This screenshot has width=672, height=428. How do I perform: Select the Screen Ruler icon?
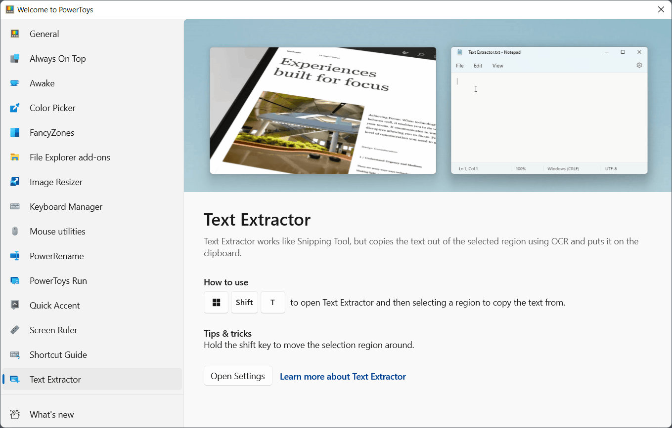(15, 330)
